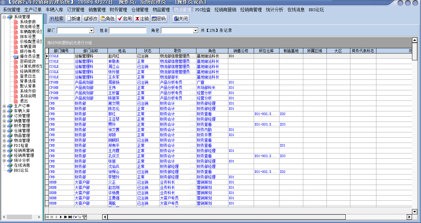
Task: Open 物流商设置 in the tree
Action: click(30, 27)
